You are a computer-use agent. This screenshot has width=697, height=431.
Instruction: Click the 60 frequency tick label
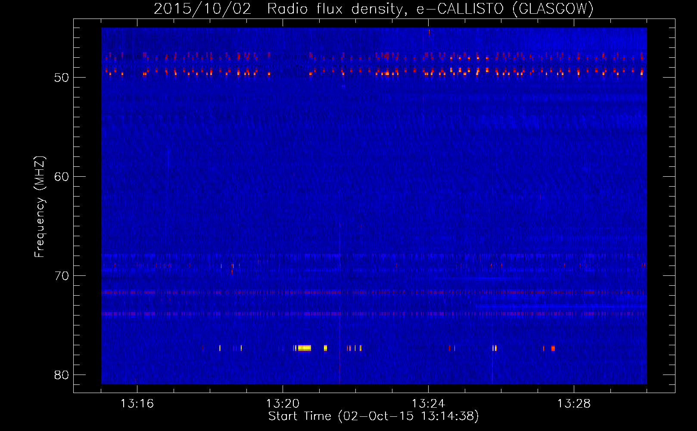[62, 177]
